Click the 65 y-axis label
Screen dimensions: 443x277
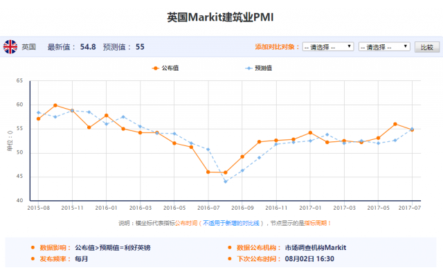19,81
